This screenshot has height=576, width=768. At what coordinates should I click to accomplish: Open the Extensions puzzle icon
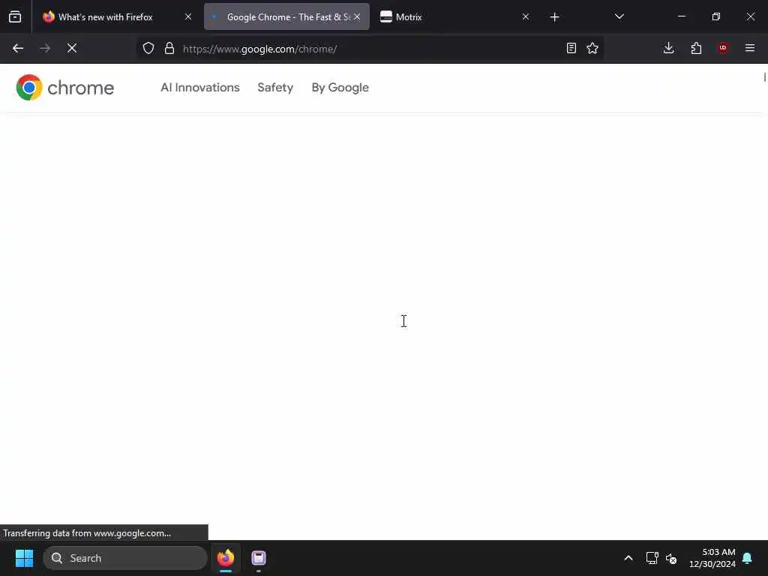click(696, 48)
